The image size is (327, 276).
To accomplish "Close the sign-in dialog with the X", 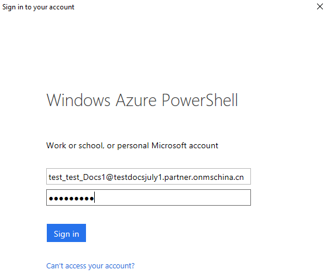I will [x=320, y=6].
